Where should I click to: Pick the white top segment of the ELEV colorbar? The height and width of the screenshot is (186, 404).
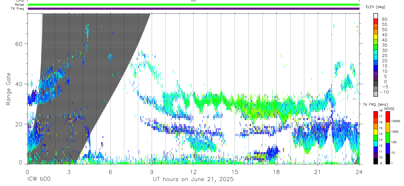coord(376,15)
